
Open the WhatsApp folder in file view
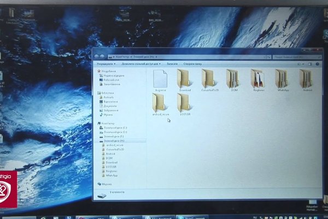click(x=283, y=79)
